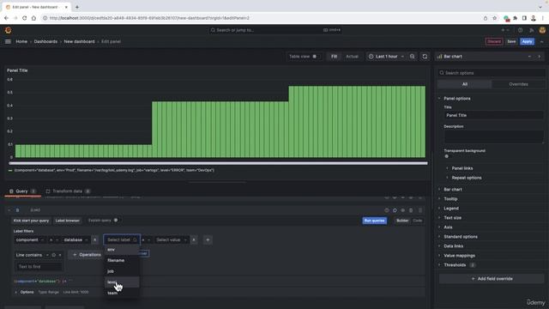Click the Discard button

[494, 41]
